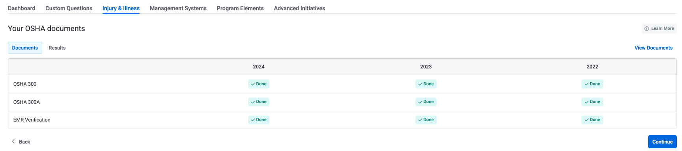
Task: Click the Learn More info icon
Action: click(646, 29)
